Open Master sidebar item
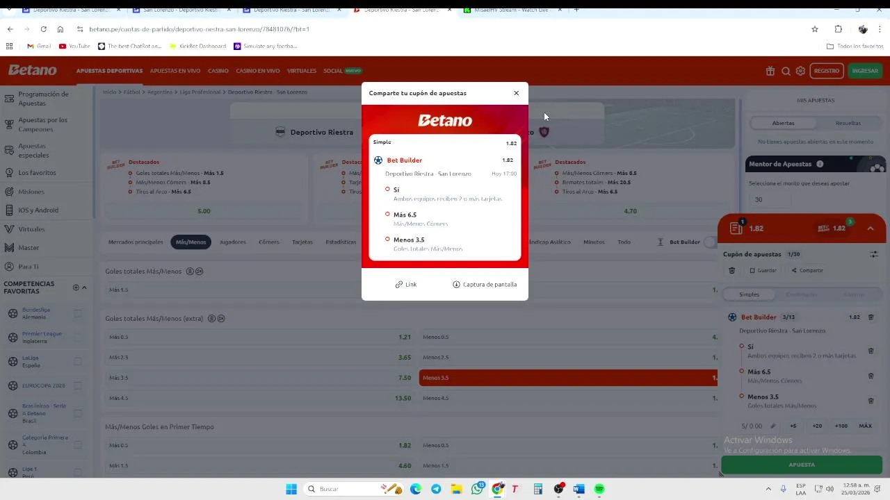 pyautogui.click(x=46, y=248)
